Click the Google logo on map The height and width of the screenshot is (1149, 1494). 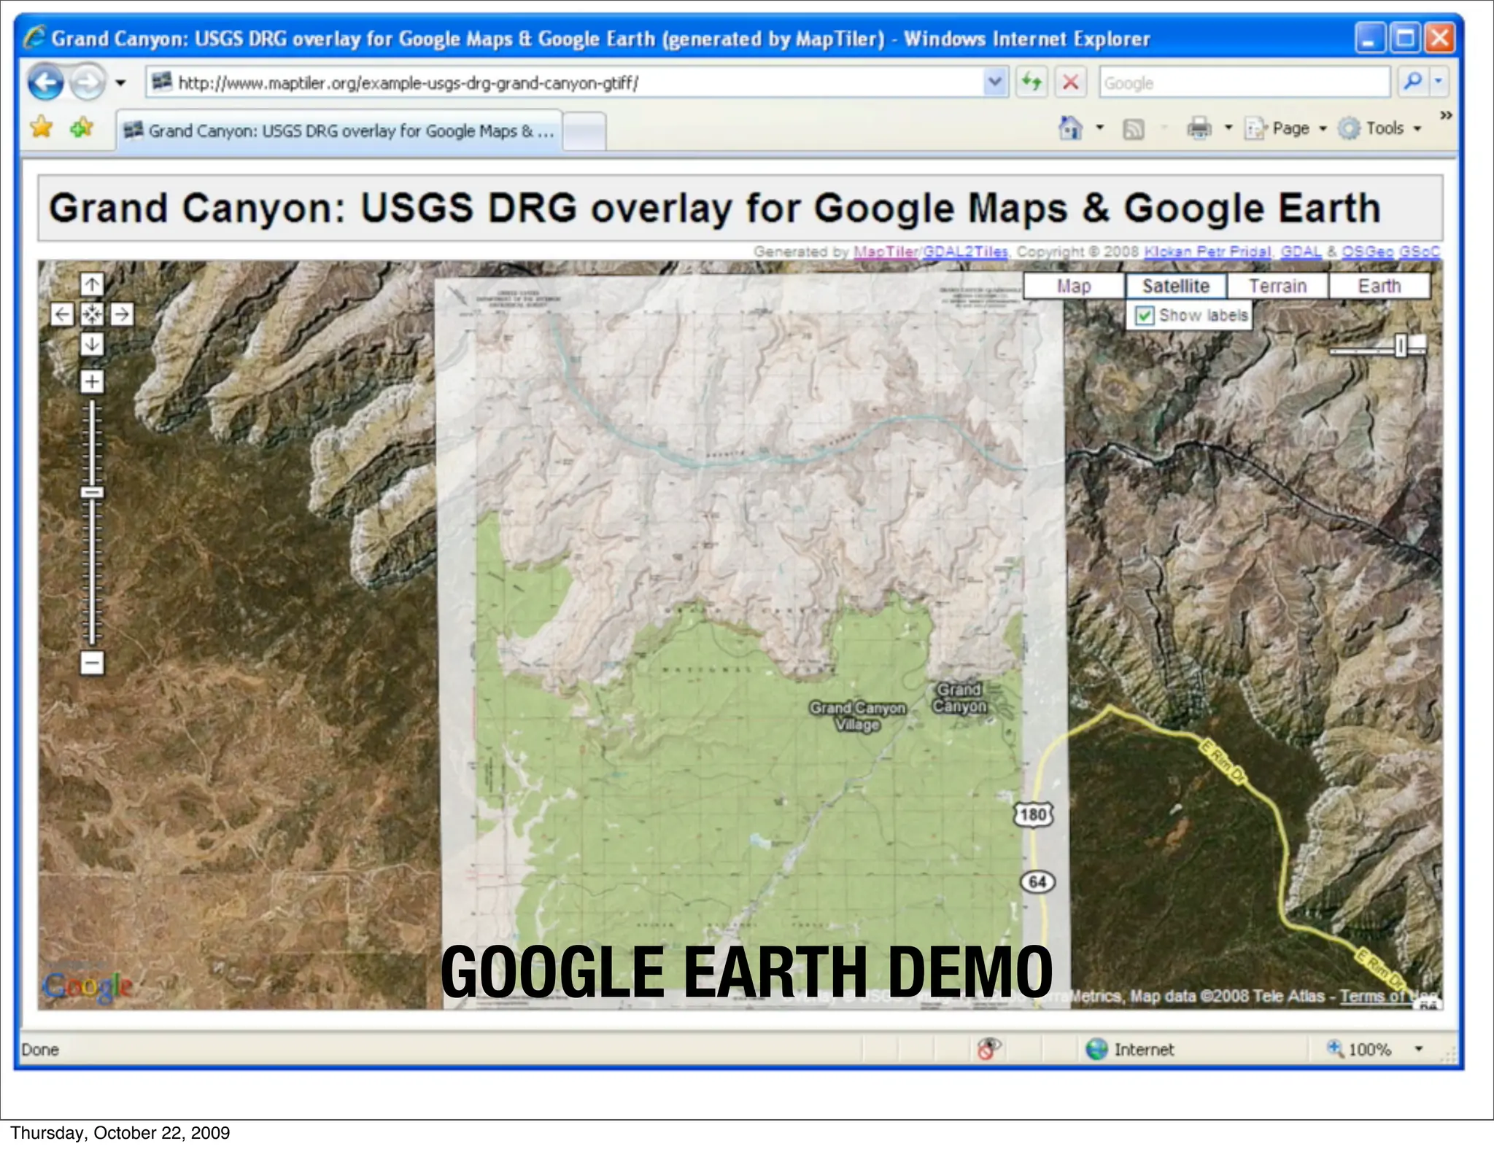(88, 986)
